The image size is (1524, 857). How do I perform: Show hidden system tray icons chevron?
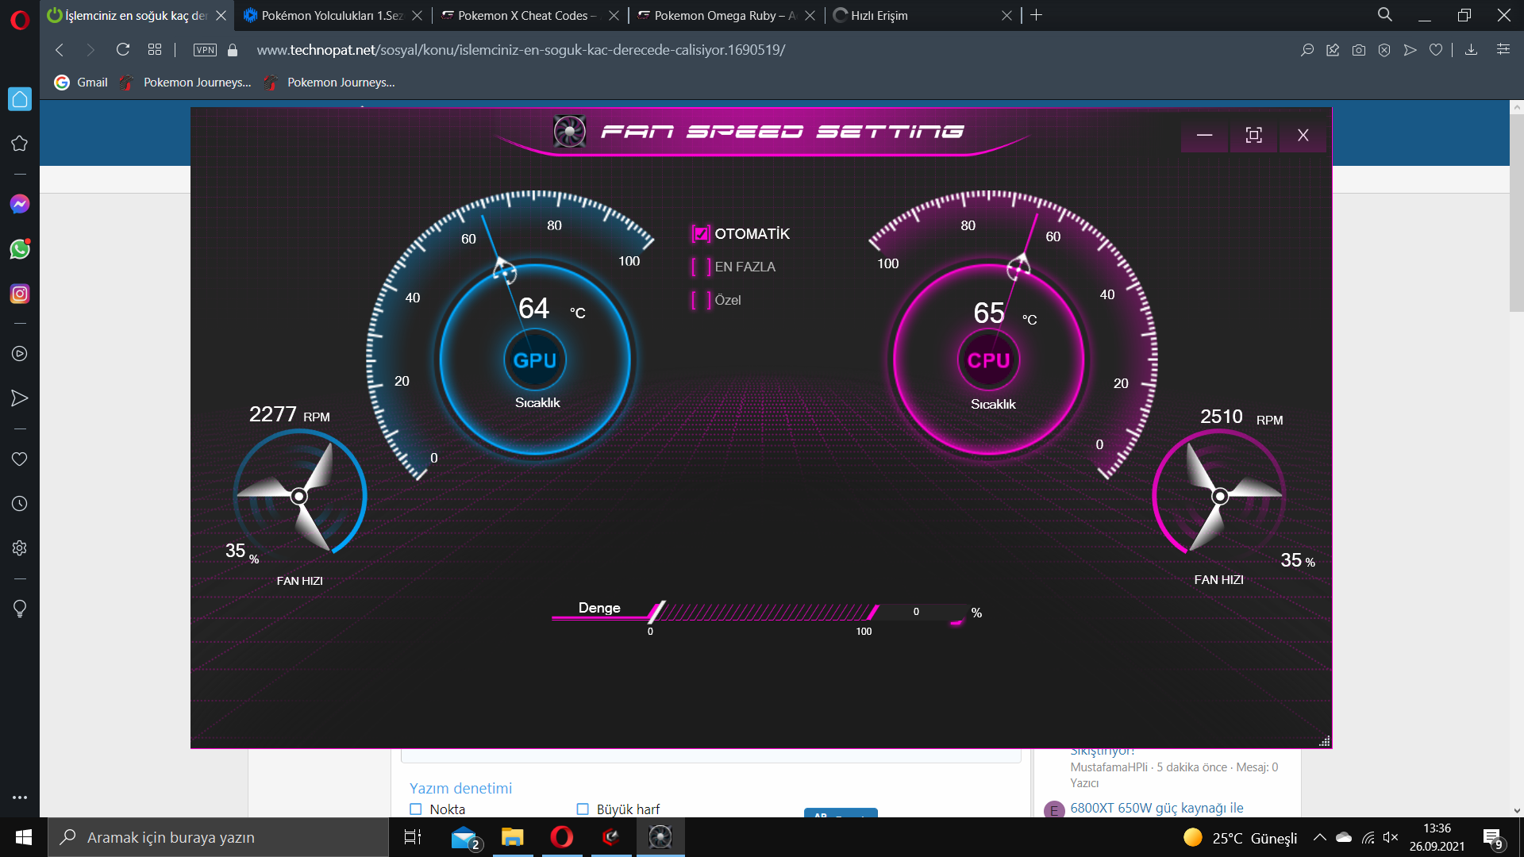coord(1319,837)
